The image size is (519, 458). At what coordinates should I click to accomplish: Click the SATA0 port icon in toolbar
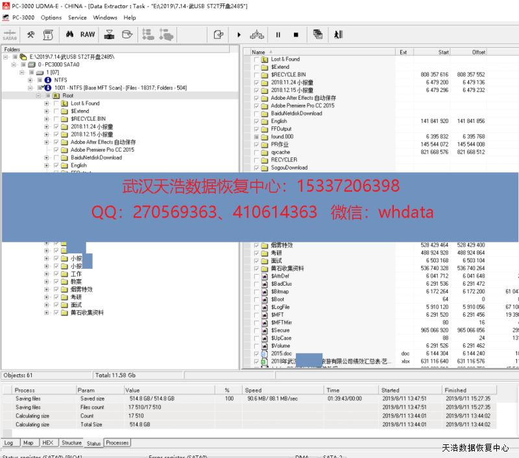(x=10, y=35)
